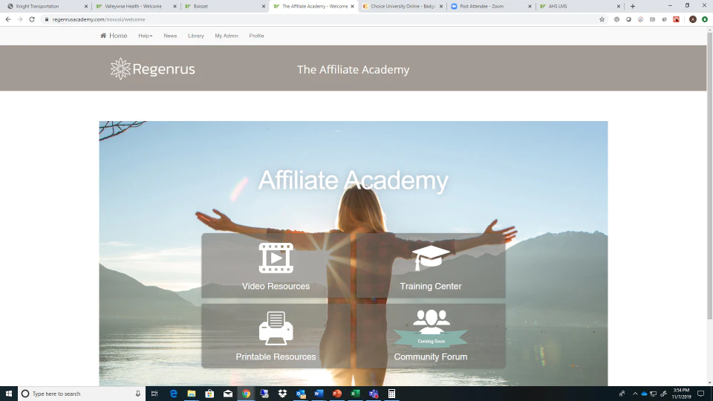Open File Explorer from taskbar
The height and width of the screenshot is (401, 713).
pos(192,394)
